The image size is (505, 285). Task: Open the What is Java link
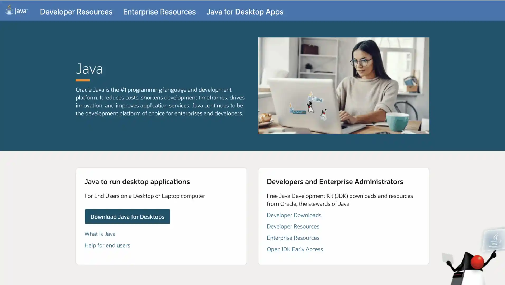(x=100, y=234)
